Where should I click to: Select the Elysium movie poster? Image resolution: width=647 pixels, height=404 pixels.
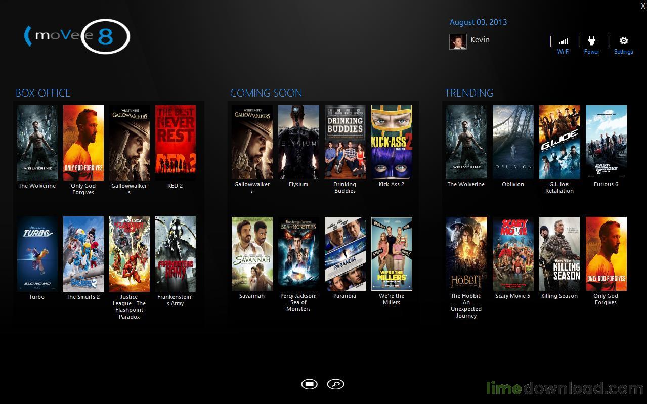point(298,142)
